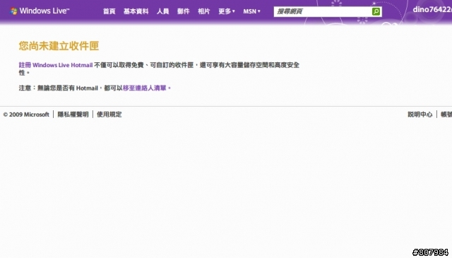The image size is (452, 258).
Task: Open the 使用規定 terms link
Action: click(x=109, y=115)
